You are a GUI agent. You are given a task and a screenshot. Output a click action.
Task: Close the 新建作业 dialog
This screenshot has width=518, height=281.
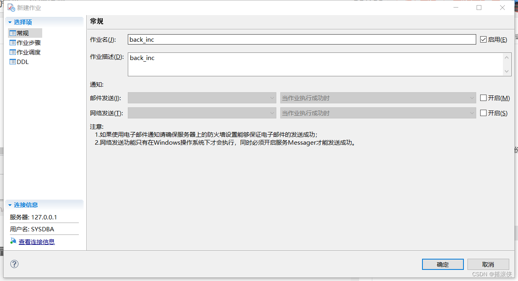[502, 8]
